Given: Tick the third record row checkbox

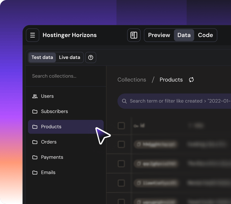Looking at the screenshot, I should (x=121, y=183).
